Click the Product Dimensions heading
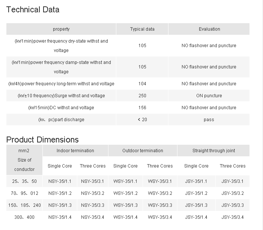This screenshot has width=263, height=230. 42,139
